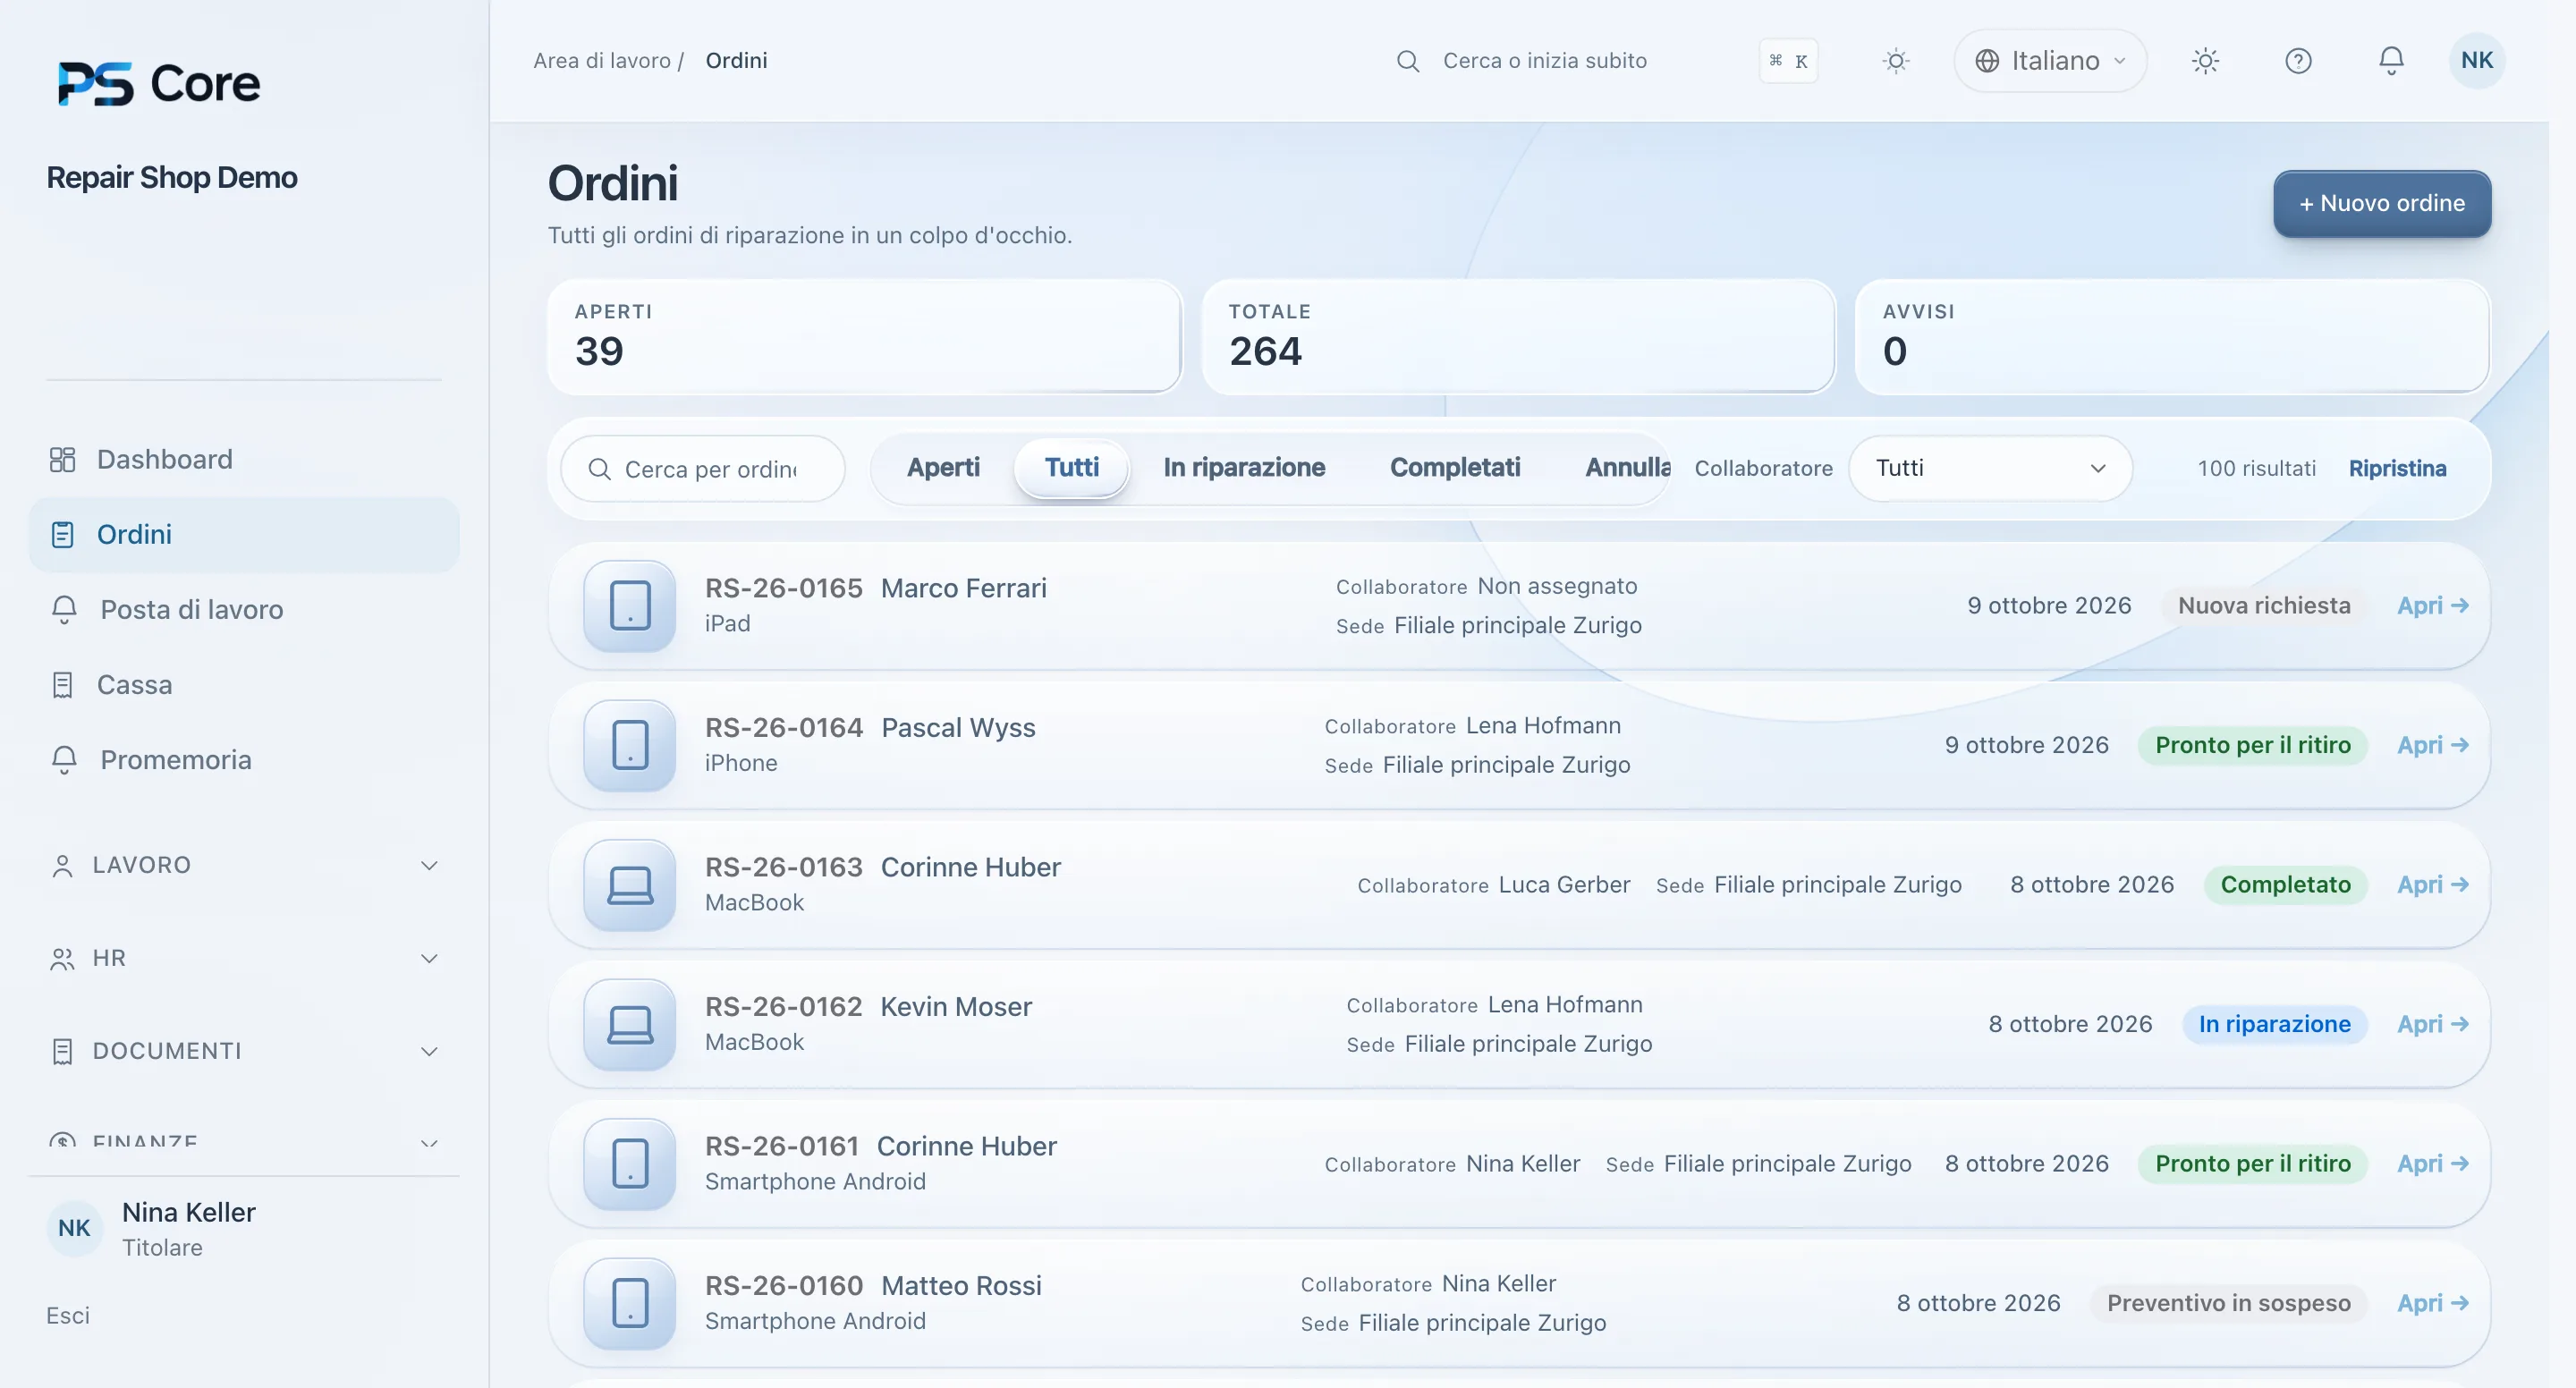Expand the HR sidebar section
This screenshot has height=1388, width=2576.
click(x=243, y=958)
